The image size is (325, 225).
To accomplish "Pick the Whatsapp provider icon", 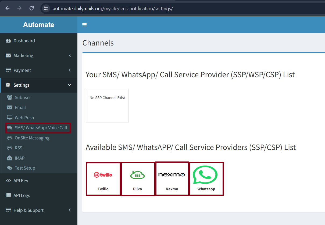I will (206, 175).
